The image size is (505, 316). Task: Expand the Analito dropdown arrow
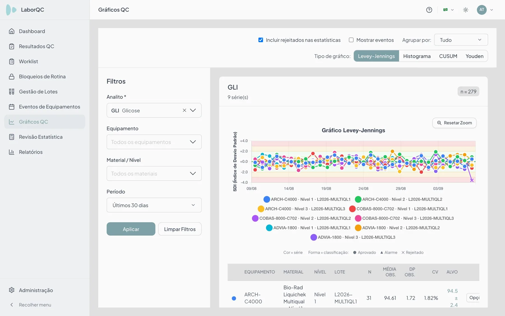(x=193, y=110)
